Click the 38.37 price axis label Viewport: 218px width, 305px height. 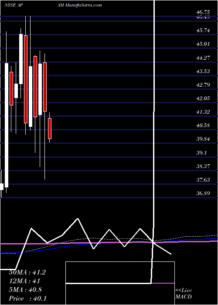(203, 166)
